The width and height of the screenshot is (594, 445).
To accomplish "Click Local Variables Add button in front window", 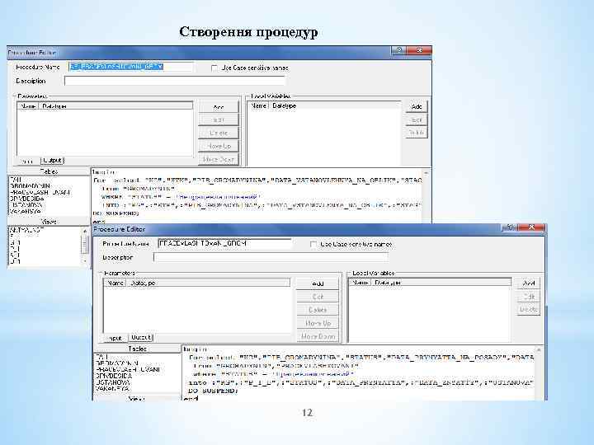I will click(x=529, y=283).
